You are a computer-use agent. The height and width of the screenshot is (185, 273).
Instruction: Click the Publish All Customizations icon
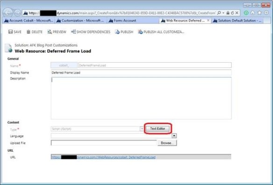[140, 32]
